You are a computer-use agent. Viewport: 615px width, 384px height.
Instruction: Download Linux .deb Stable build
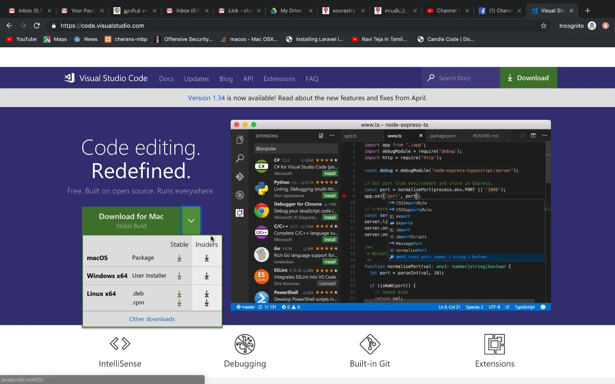[x=179, y=294]
